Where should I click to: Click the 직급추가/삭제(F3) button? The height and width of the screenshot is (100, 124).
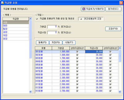pos(93,9)
